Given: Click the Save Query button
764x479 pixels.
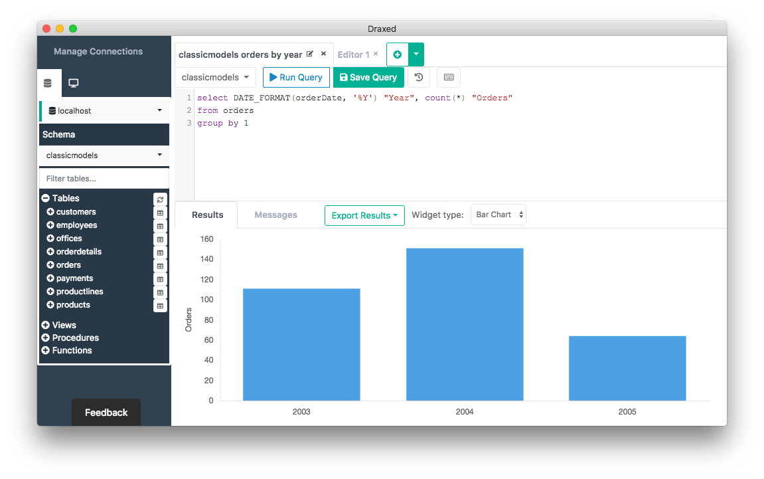Looking at the screenshot, I should [x=369, y=77].
